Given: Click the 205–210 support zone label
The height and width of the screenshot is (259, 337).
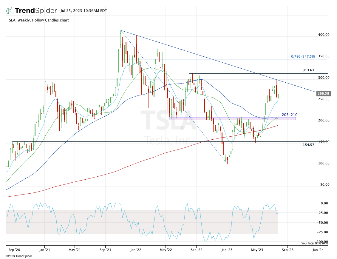Looking at the screenshot, I should [290, 115].
